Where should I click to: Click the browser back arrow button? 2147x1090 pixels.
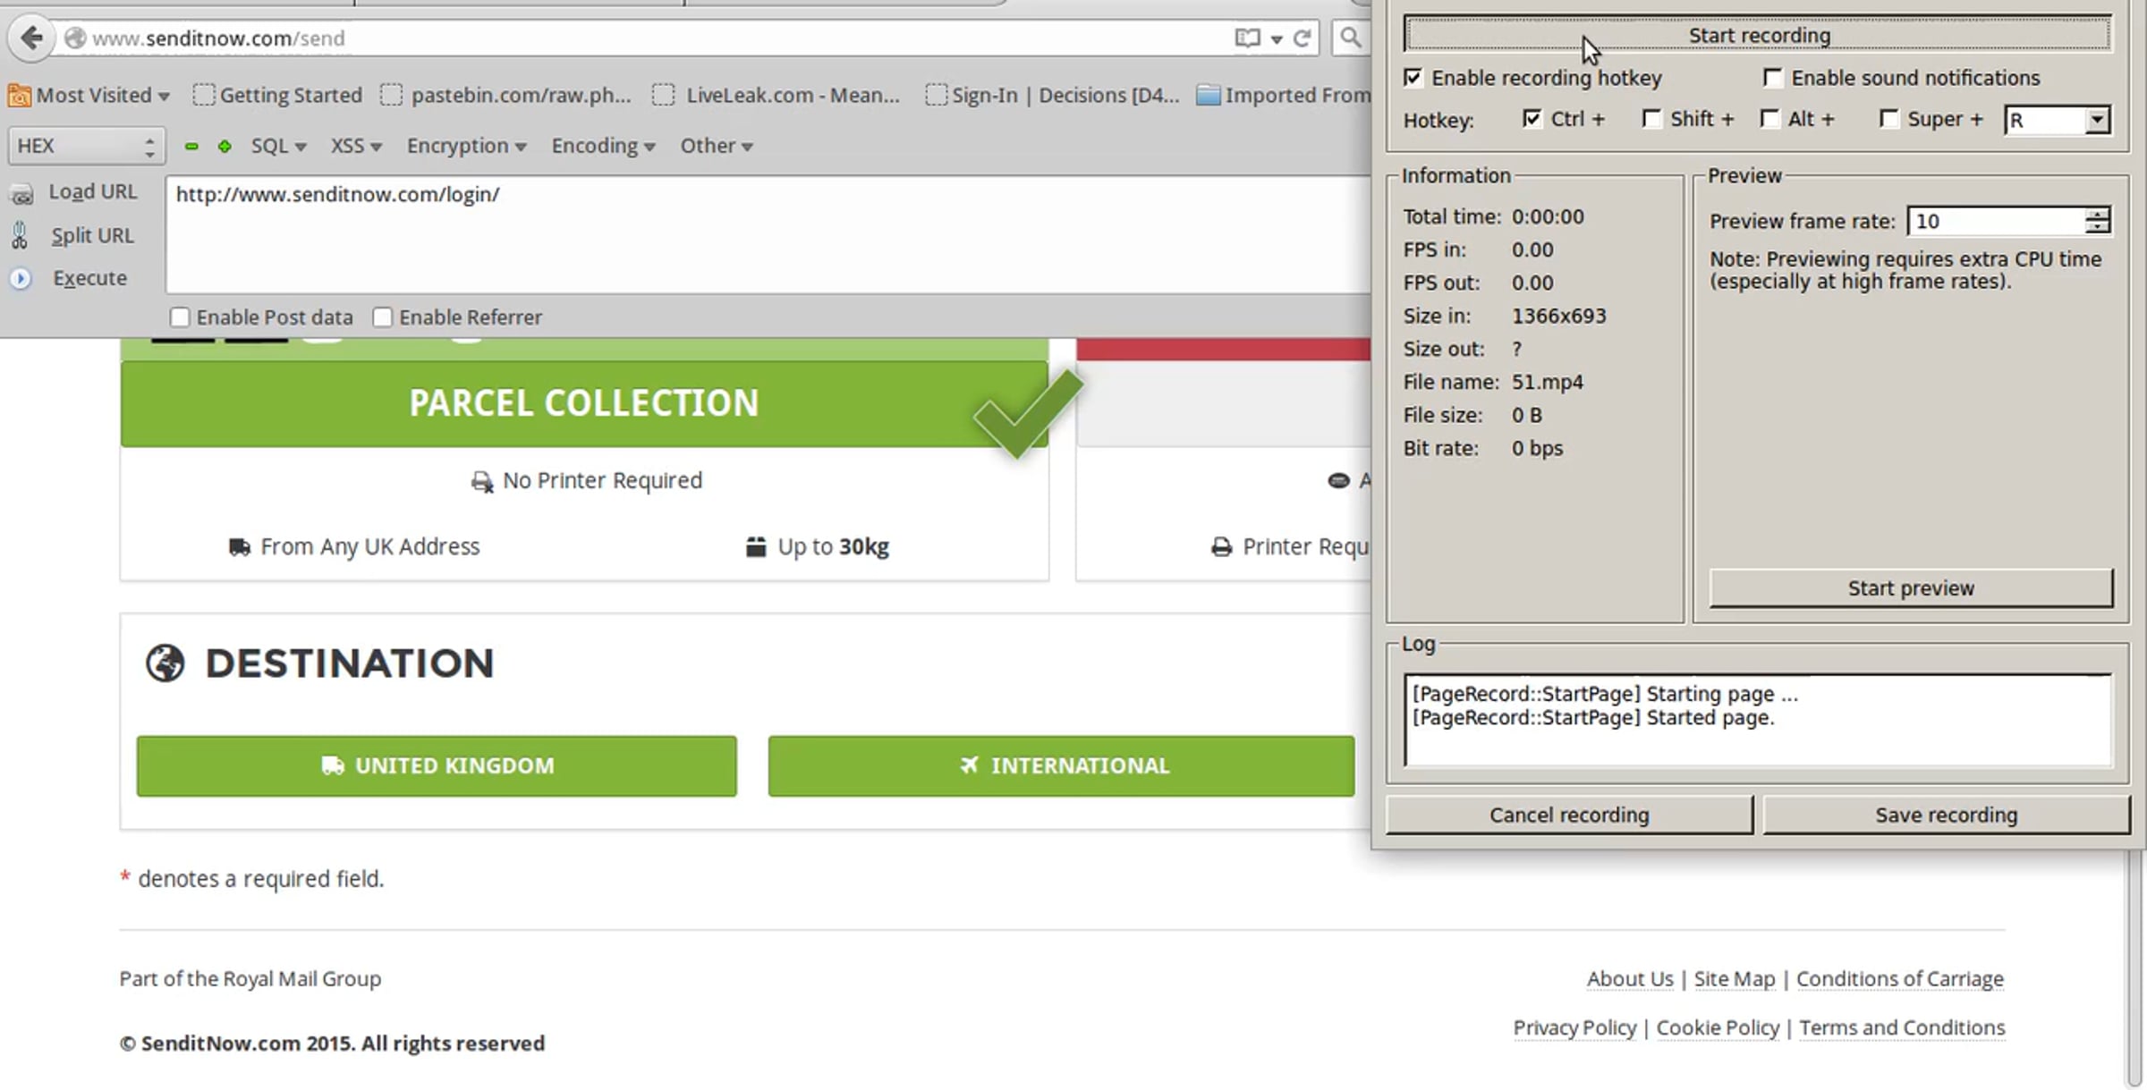pyautogui.click(x=32, y=38)
